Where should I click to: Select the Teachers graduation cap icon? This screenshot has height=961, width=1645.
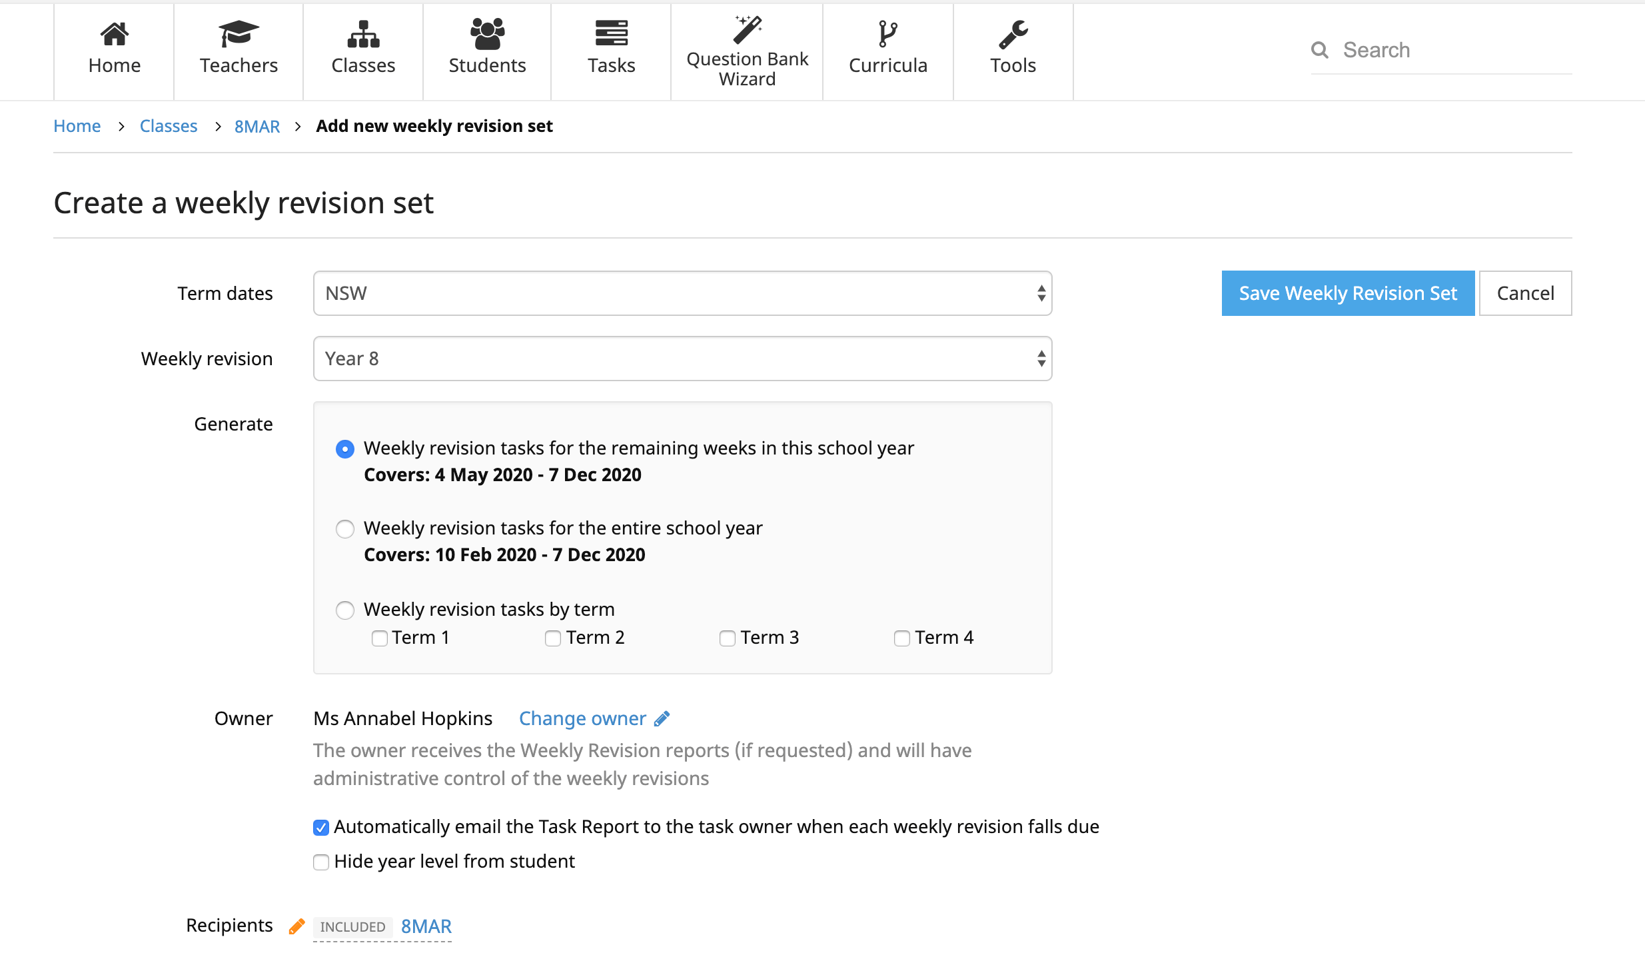click(x=238, y=33)
